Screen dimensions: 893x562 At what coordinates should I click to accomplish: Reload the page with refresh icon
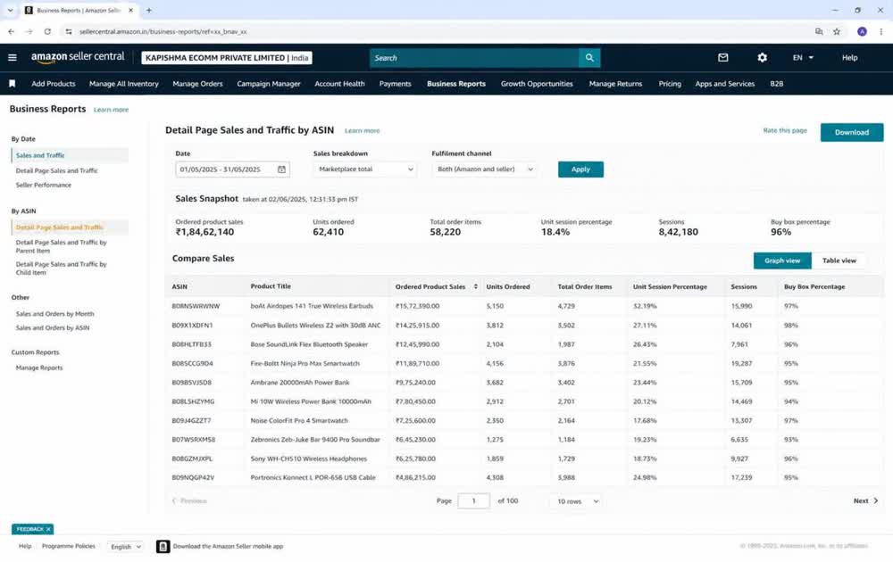pos(47,32)
